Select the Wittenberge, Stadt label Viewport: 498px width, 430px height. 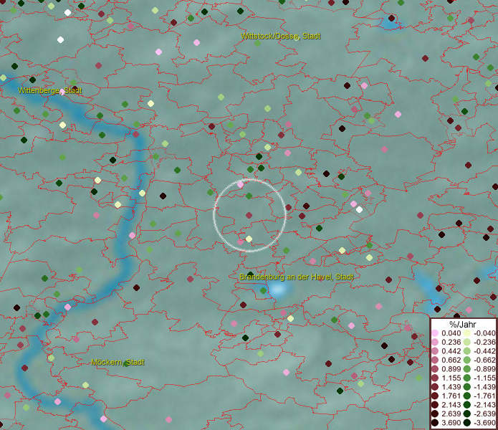(50, 90)
